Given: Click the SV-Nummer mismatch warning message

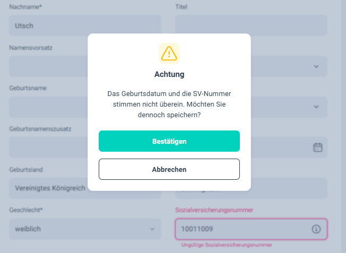Looking at the screenshot, I should 169,104.
